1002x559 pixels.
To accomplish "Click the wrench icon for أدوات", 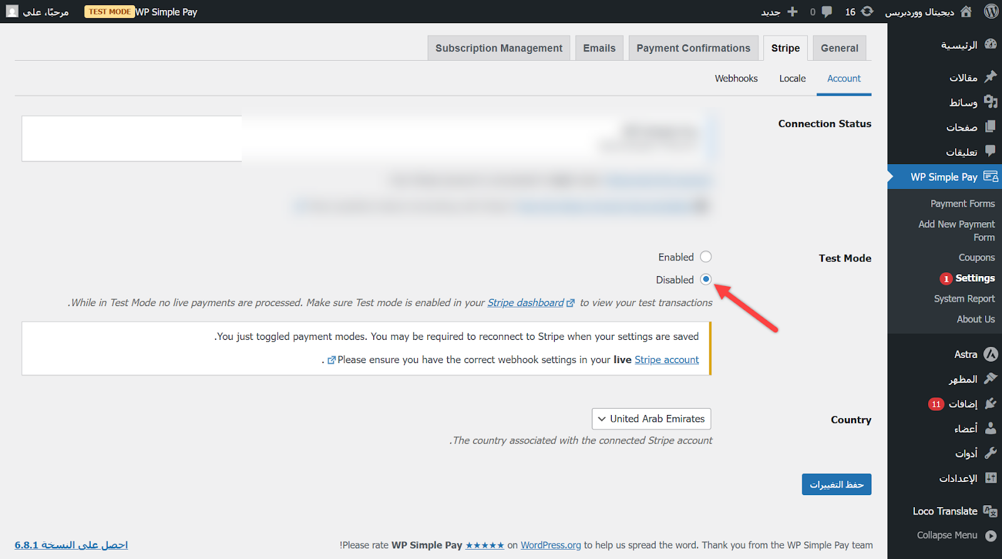I will (x=991, y=453).
